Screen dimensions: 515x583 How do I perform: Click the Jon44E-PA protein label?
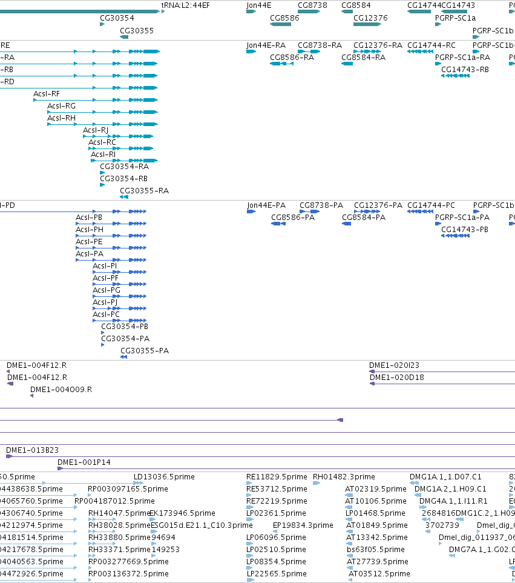point(266,205)
